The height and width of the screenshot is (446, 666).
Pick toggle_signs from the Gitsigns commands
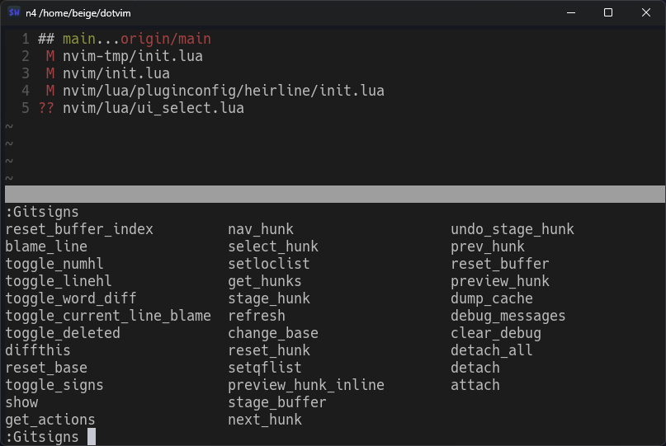(x=54, y=385)
